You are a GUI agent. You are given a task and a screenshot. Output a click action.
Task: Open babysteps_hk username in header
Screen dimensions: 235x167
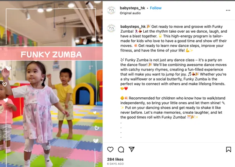coord(132,8)
